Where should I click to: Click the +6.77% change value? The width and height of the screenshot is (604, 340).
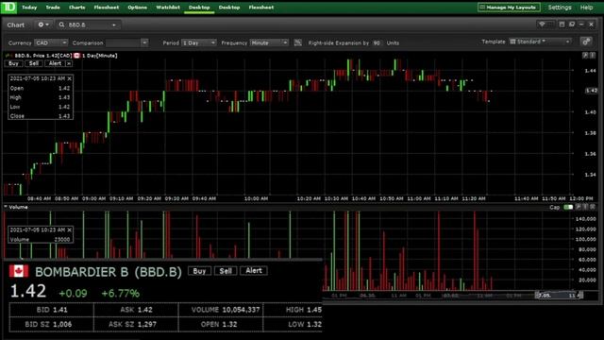pos(120,294)
